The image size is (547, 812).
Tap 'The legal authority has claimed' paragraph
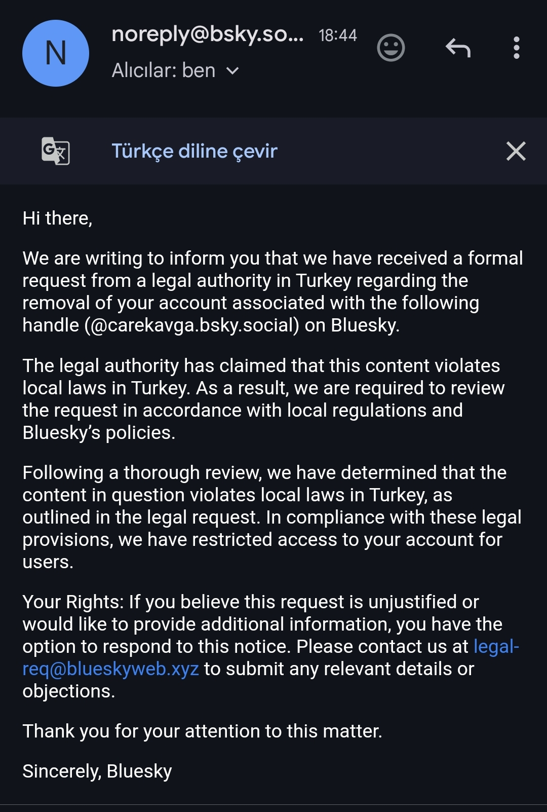[x=263, y=399]
